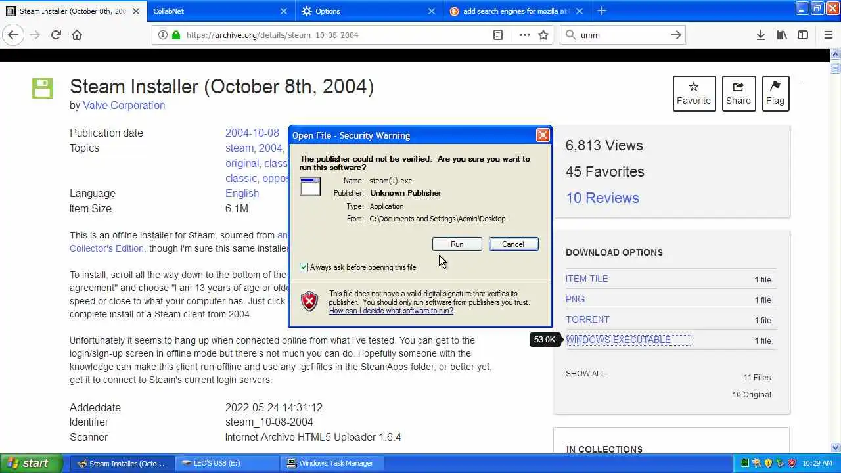Click the red shield tray icon
Screen dimensions: 841x473
[792, 463]
